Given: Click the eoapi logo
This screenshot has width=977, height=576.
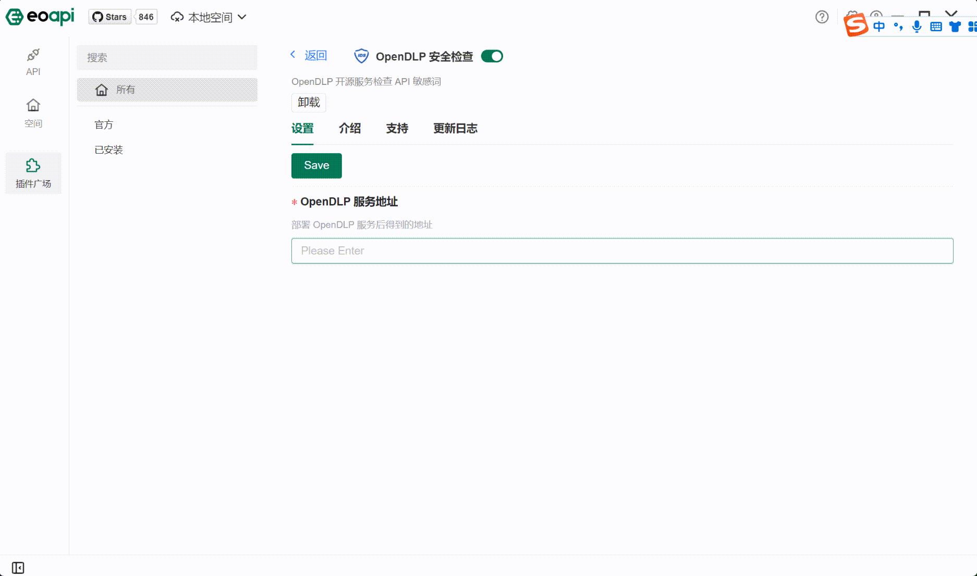Looking at the screenshot, I should point(39,16).
